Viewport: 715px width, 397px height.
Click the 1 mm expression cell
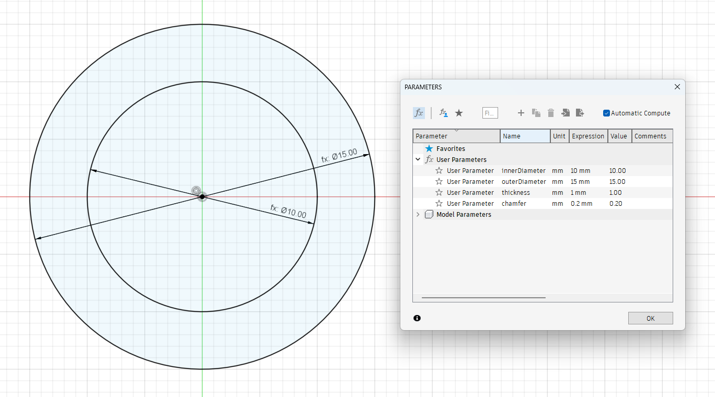pos(589,193)
